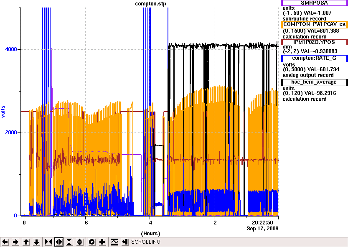Click the -8 hours x-axis label
The image size is (348, 247).
[23, 223]
